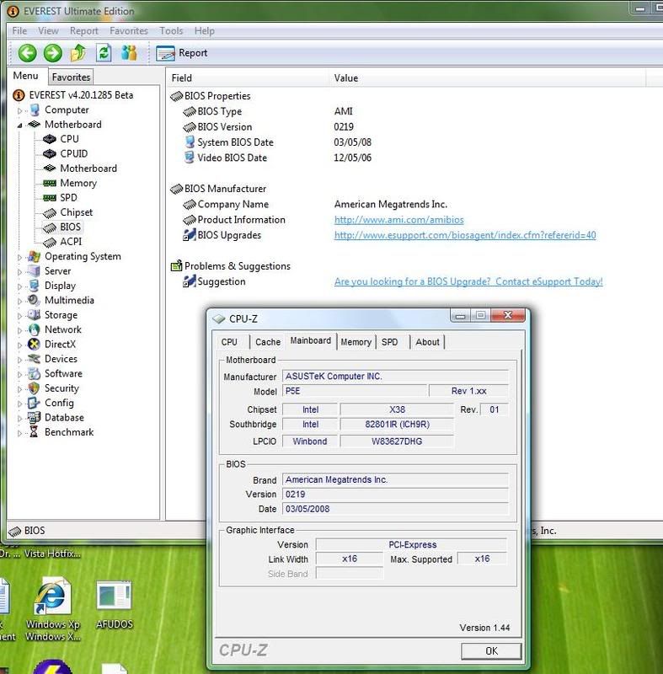Click the Model field showing P5E
Image resolution: width=663 pixels, height=674 pixels.
coord(355,391)
